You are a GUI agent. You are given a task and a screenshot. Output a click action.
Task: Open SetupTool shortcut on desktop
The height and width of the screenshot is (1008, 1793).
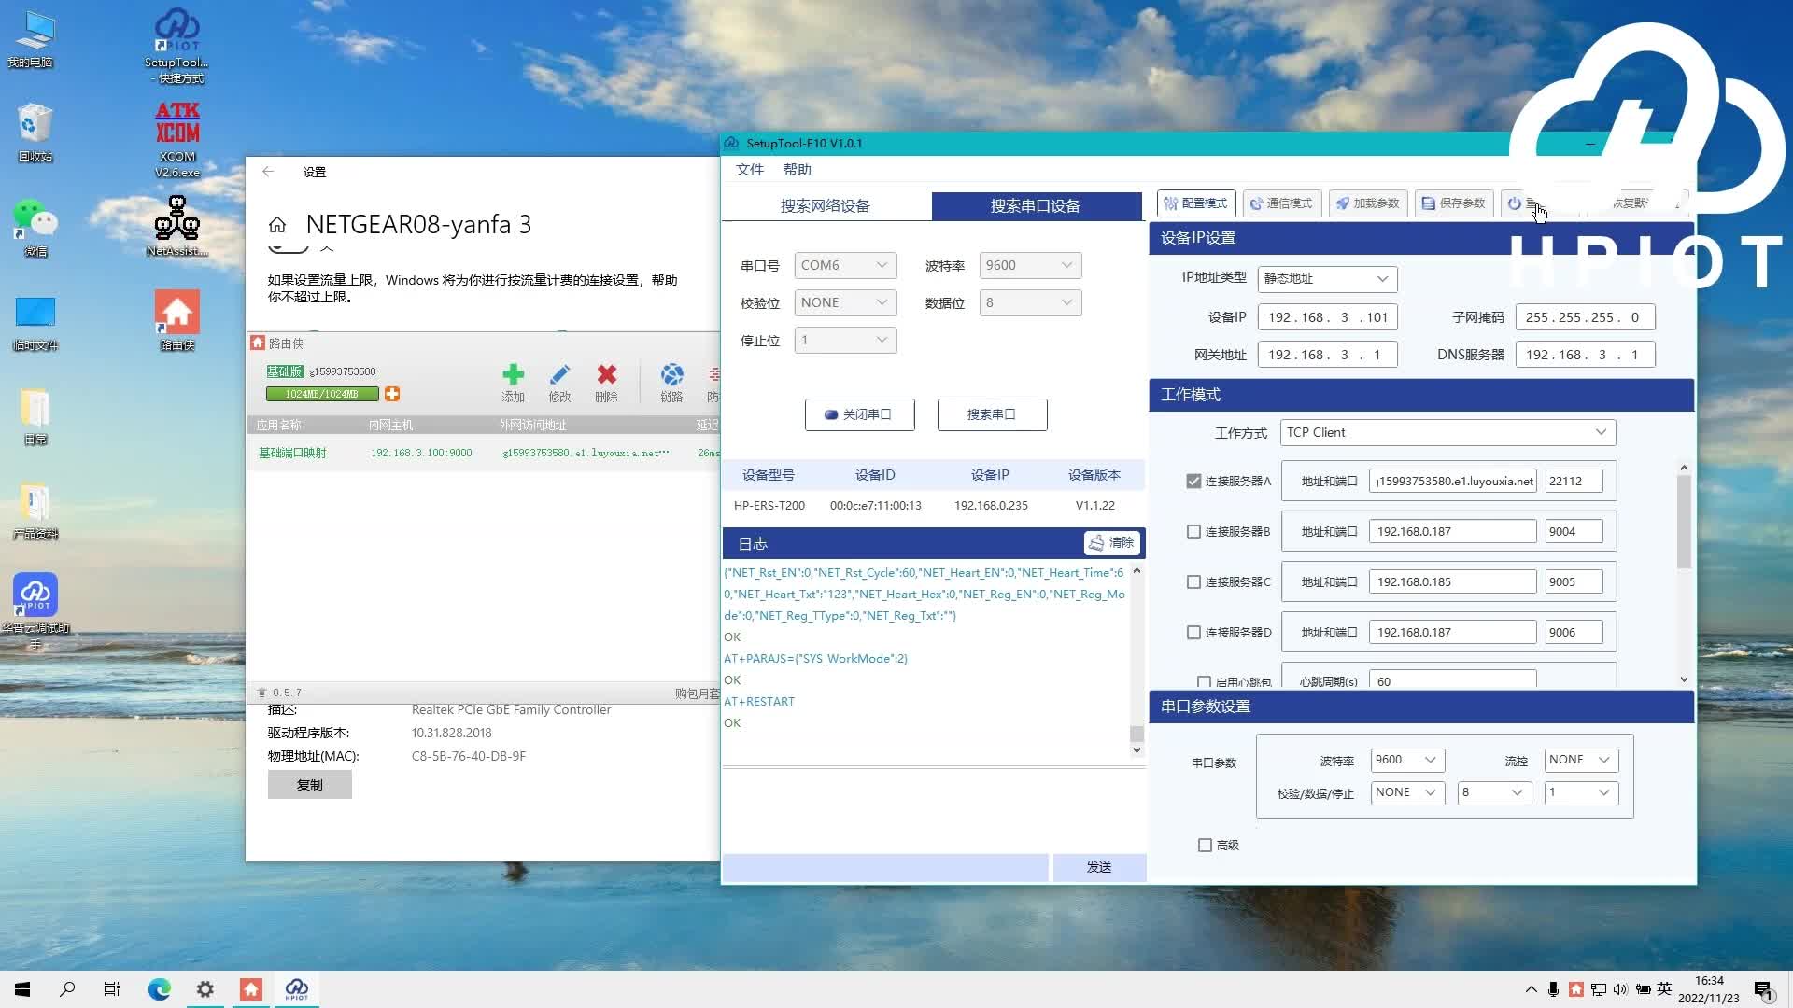[177, 46]
